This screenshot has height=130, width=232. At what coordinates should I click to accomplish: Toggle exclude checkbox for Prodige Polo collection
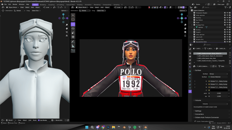point(225,25)
